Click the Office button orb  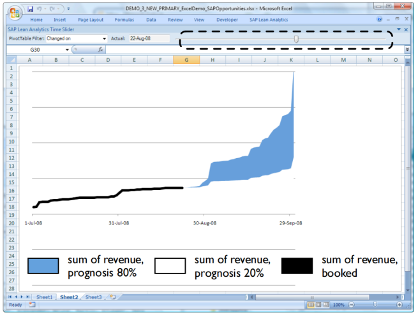click(x=15, y=13)
